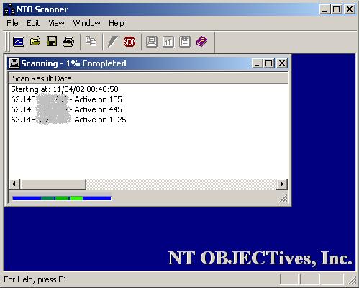Open the Window menu
Screen dimensions: 359x288
86,23
